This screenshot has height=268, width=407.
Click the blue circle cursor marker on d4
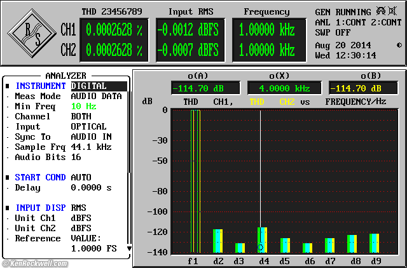(x=260, y=247)
